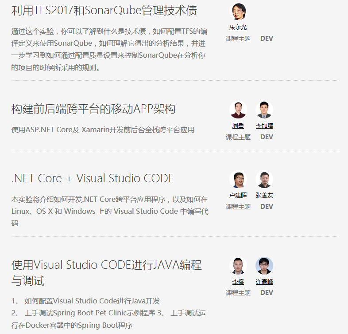Click title .NET Core + Visual Studio CODE

coord(93,178)
